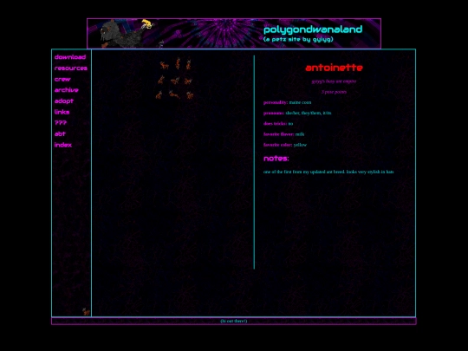Click the '3 pose points' line
Screen dimensions: 468x351
pos(334,92)
